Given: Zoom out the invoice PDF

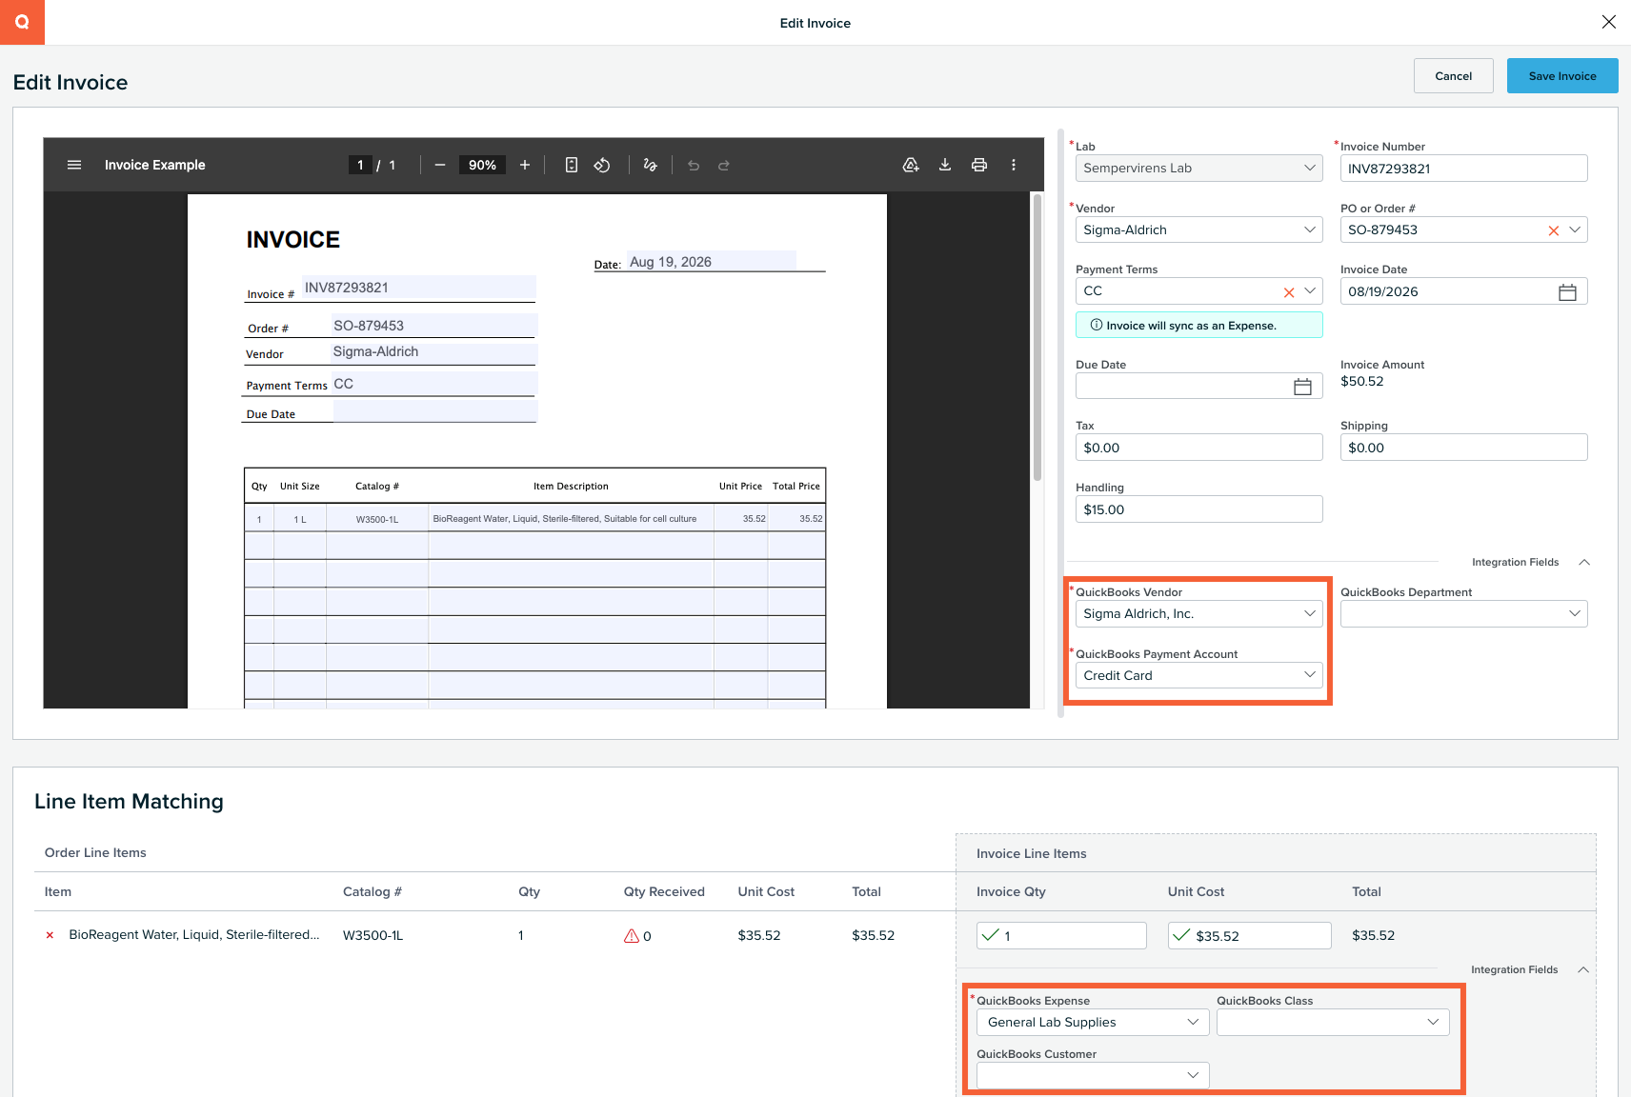Looking at the screenshot, I should click(440, 165).
